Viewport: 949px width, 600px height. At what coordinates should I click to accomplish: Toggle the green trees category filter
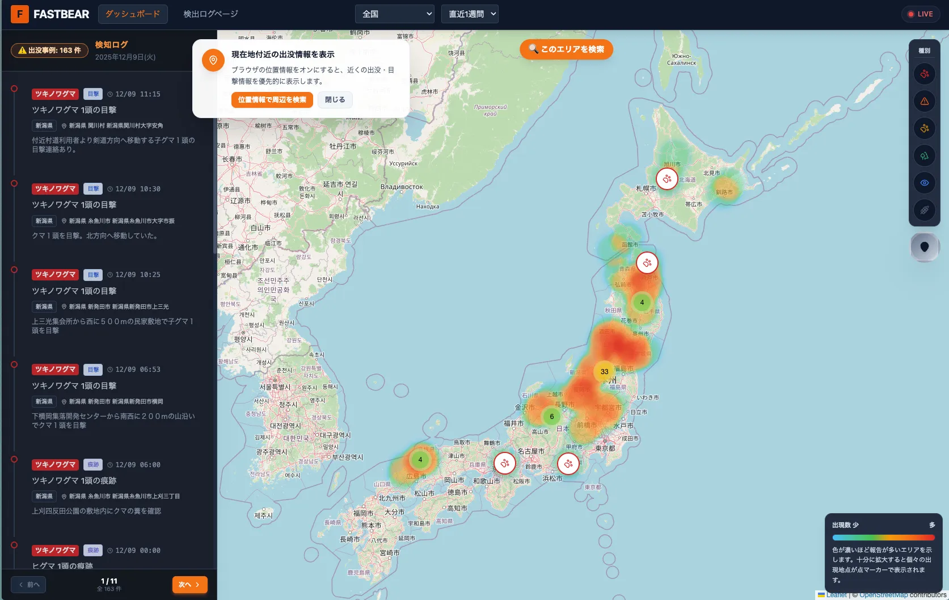925,156
